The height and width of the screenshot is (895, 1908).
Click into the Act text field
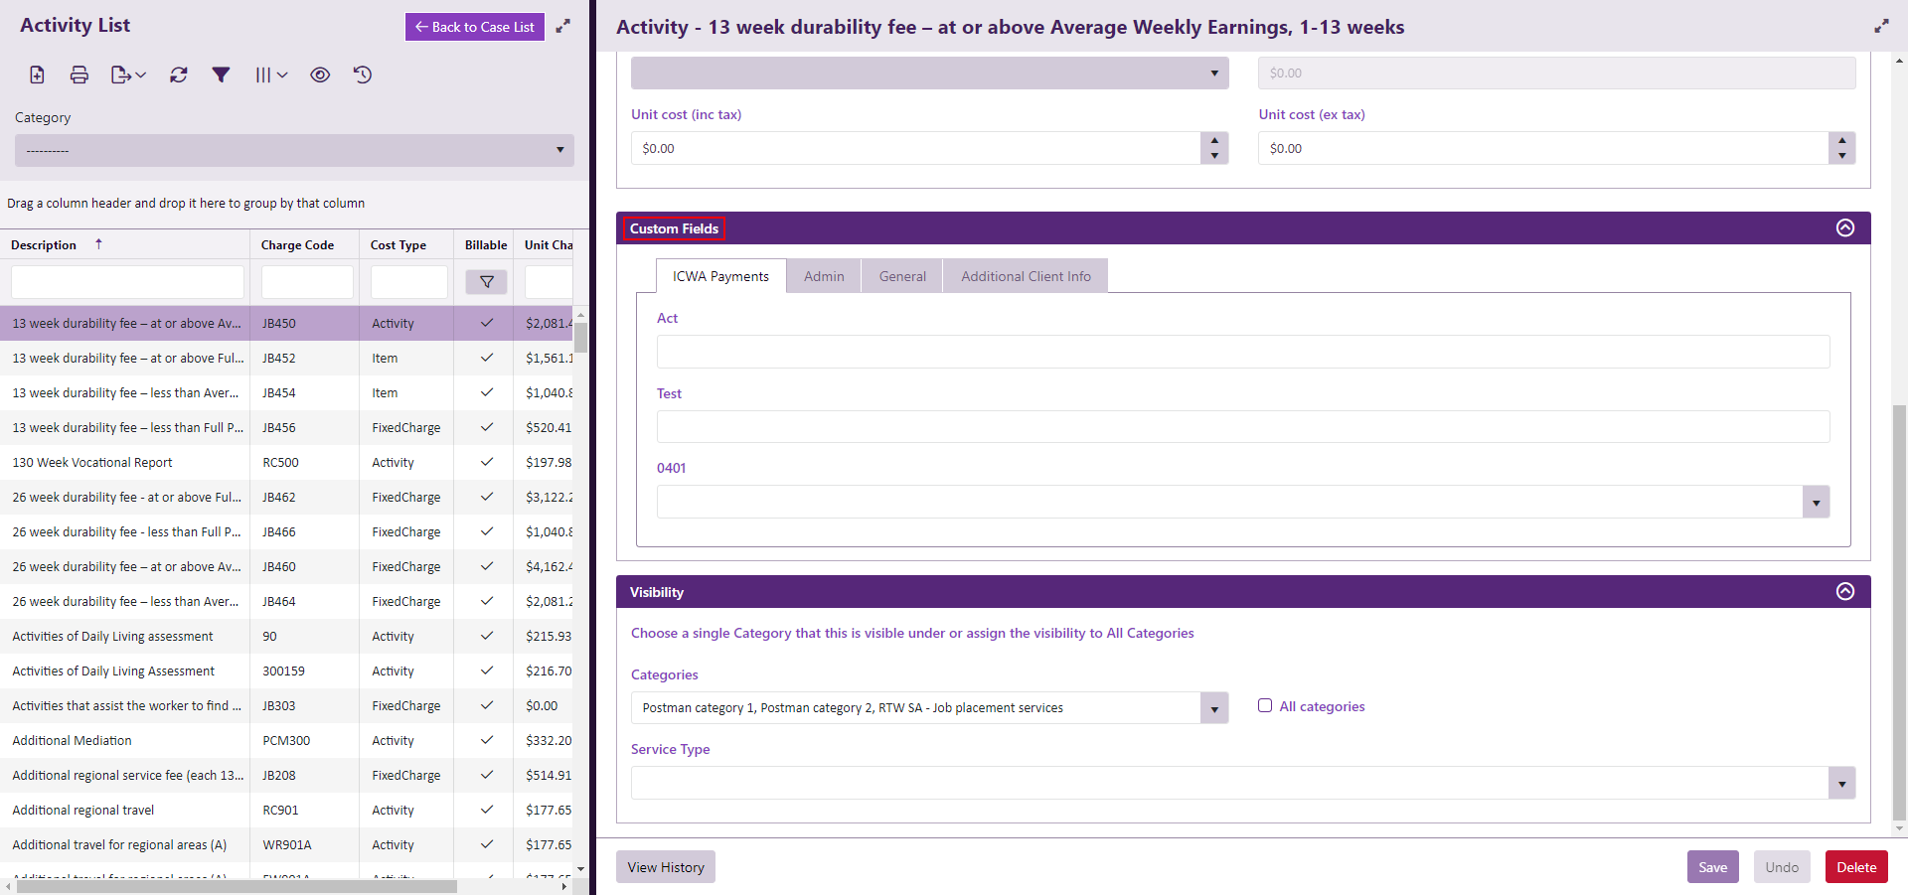click(1242, 352)
